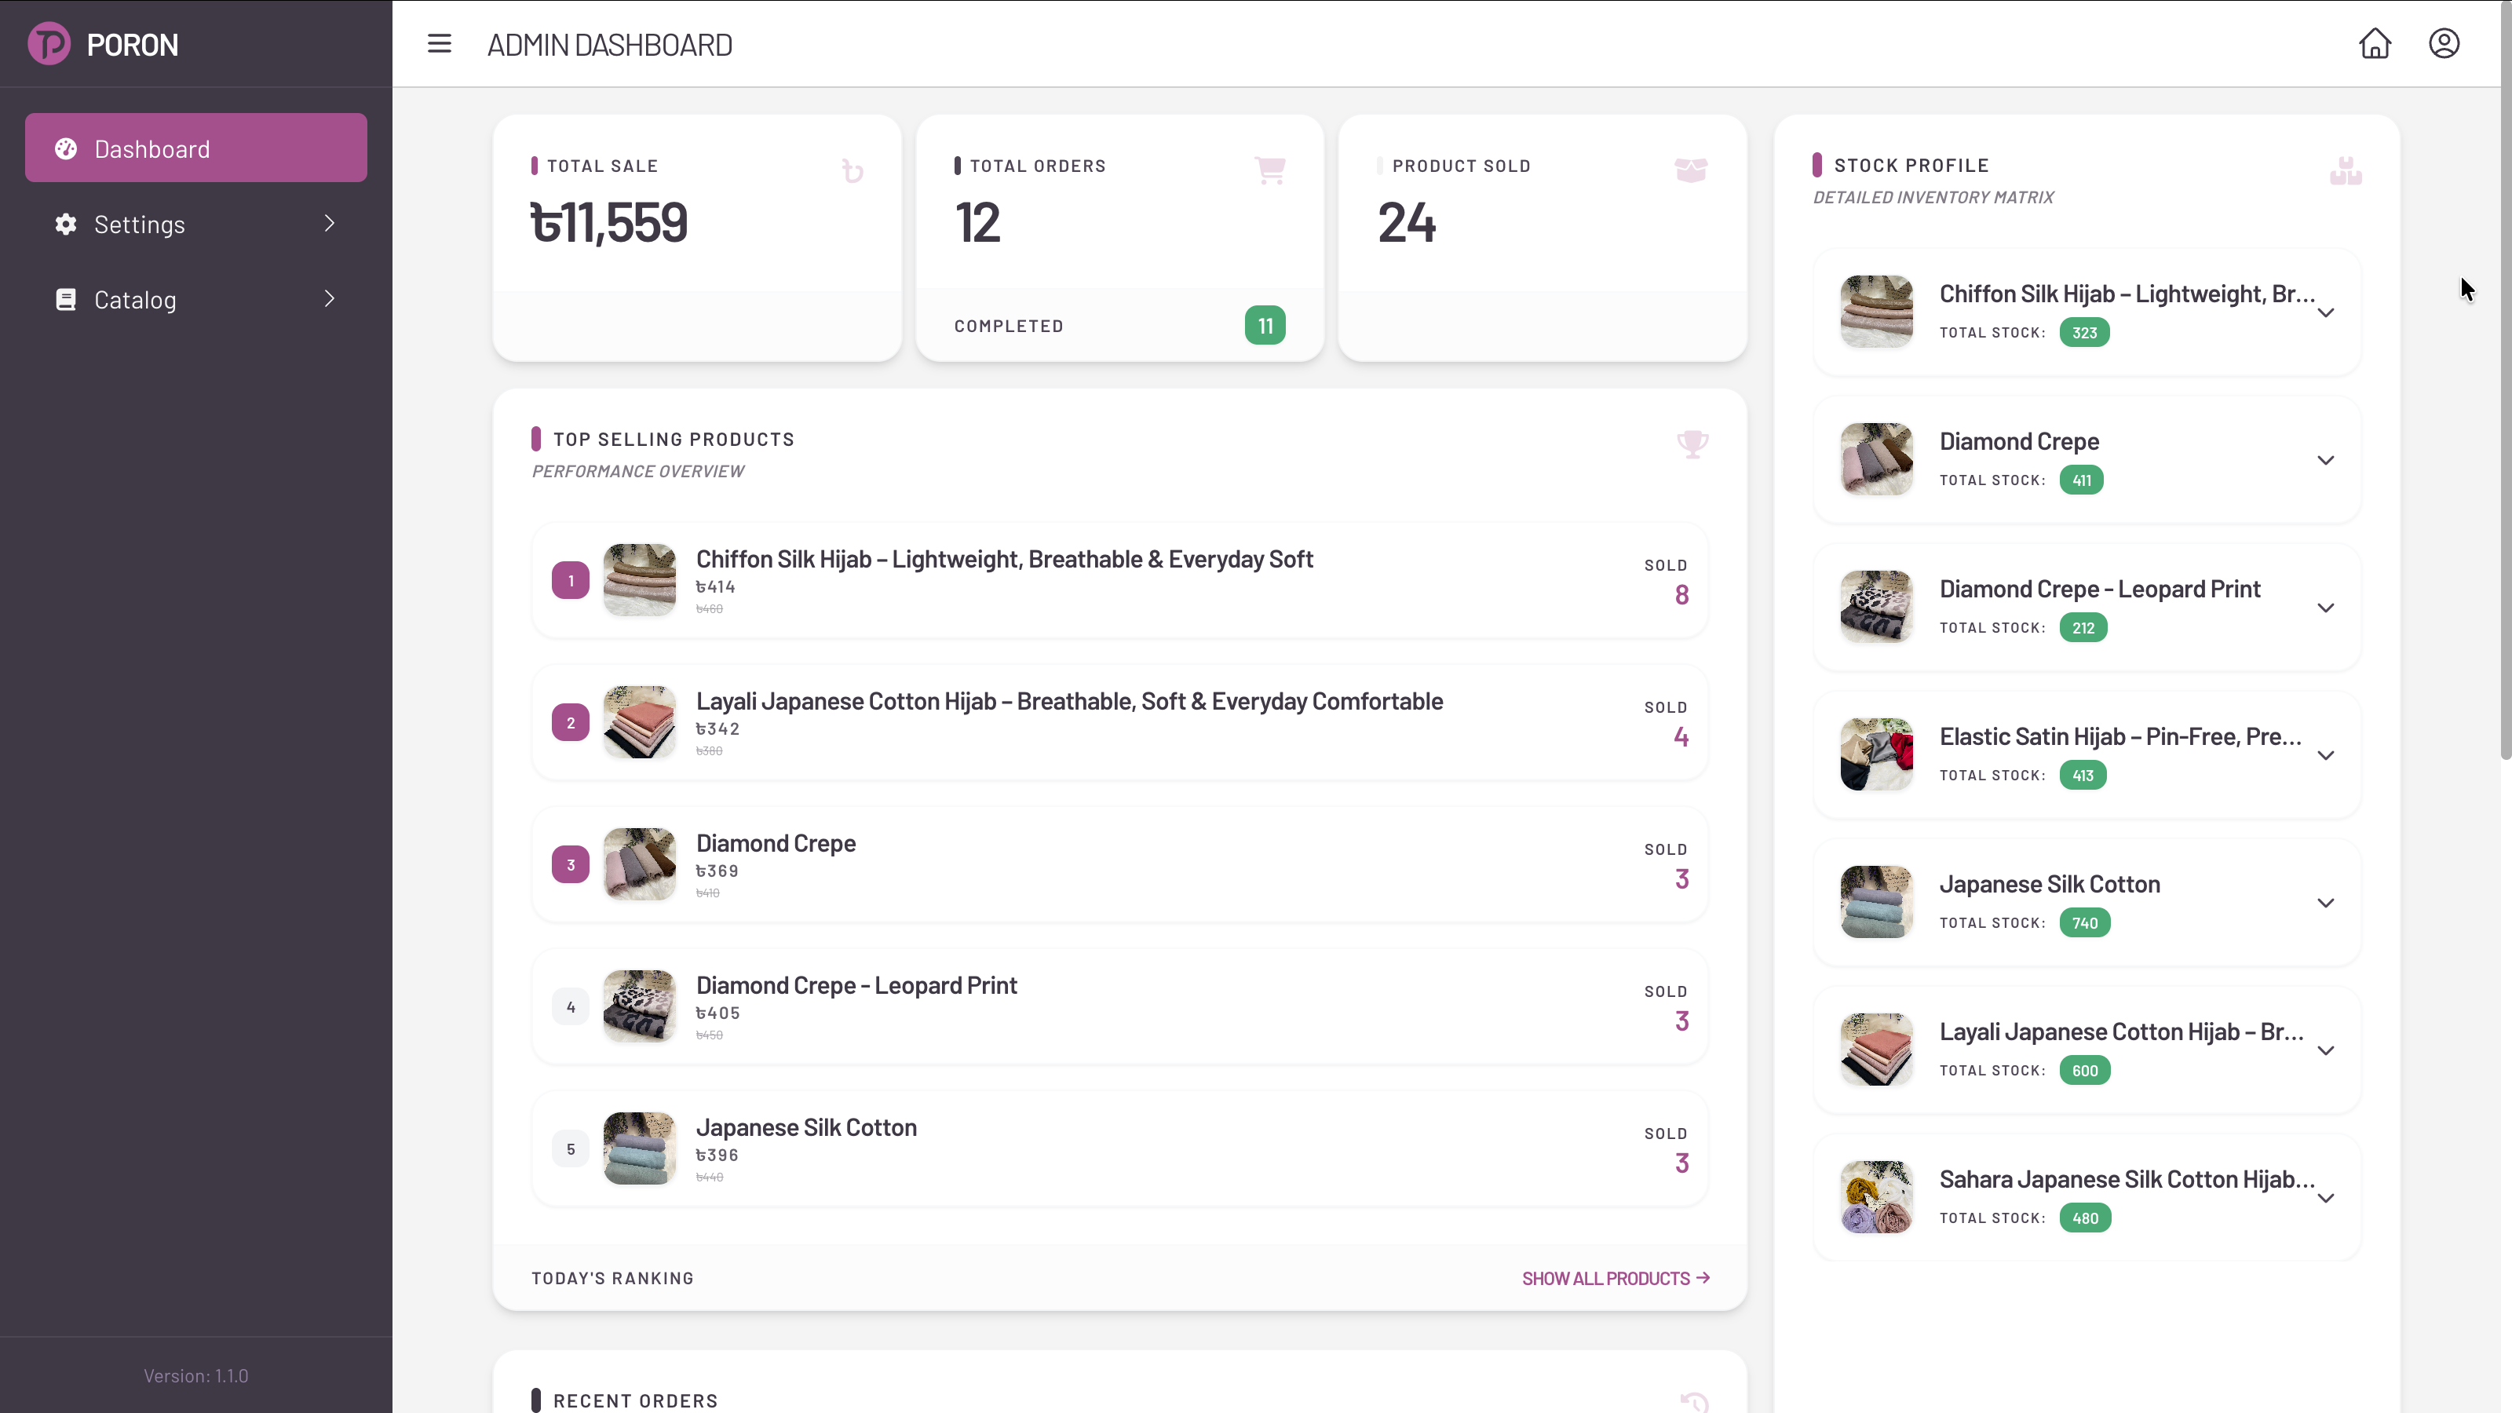Click the page vertical scrollbar
Viewport: 2512px width, 1413px height.
click(2507, 380)
